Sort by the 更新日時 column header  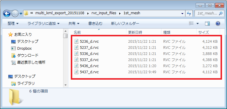(135, 33)
